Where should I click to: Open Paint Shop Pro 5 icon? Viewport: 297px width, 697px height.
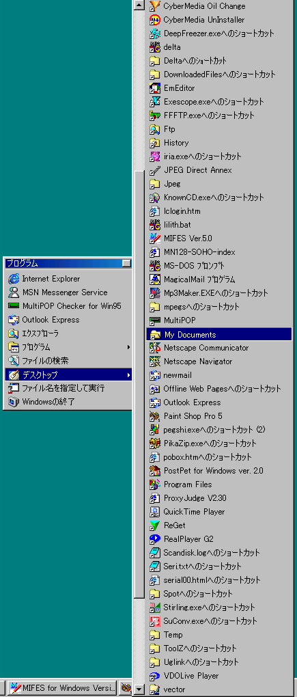tap(154, 416)
